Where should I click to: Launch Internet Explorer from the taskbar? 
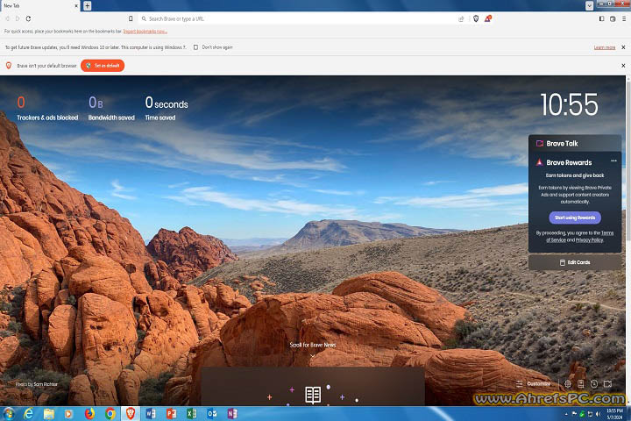[29, 414]
